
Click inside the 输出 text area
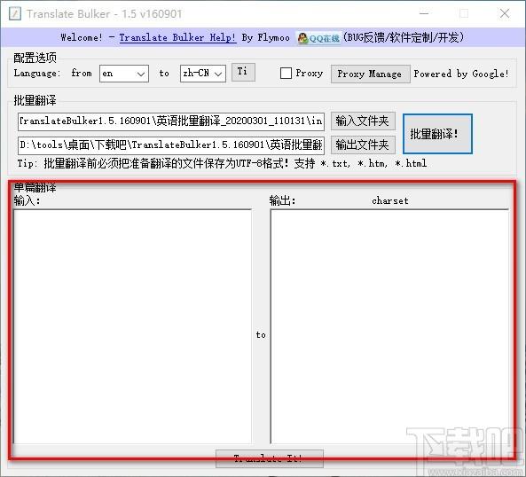point(389,326)
